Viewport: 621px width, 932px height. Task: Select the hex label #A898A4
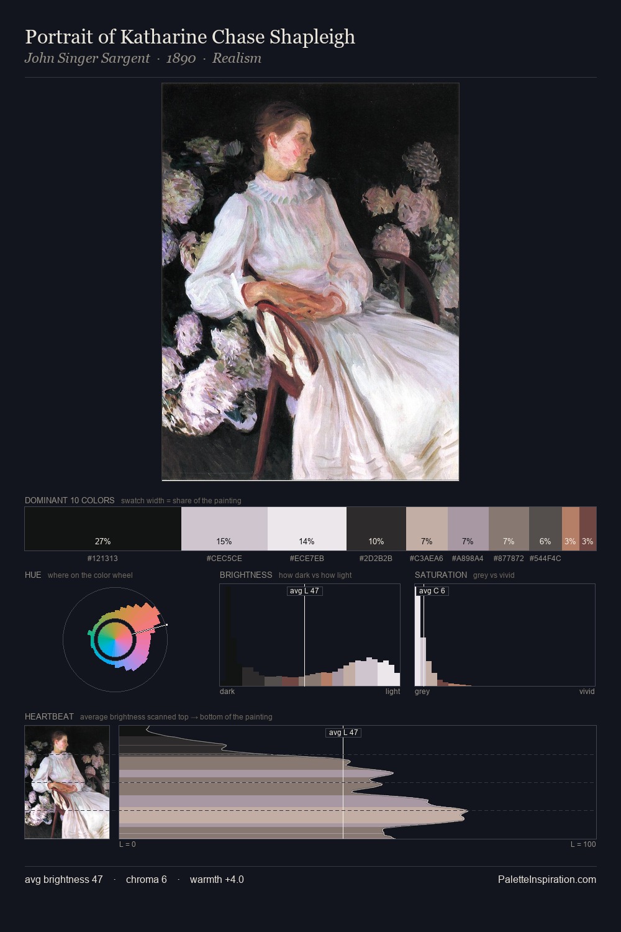(x=468, y=559)
